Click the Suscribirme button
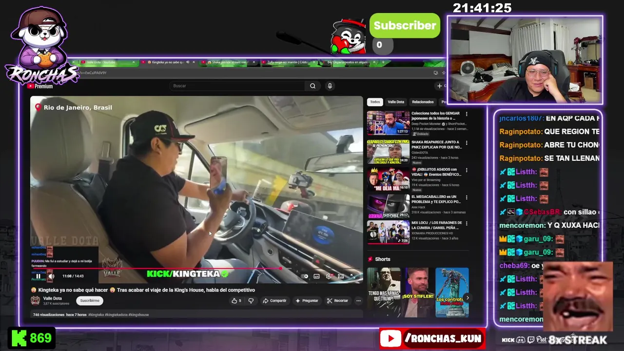Image resolution: width=624 pixels, height=351 pixels. 90,301
